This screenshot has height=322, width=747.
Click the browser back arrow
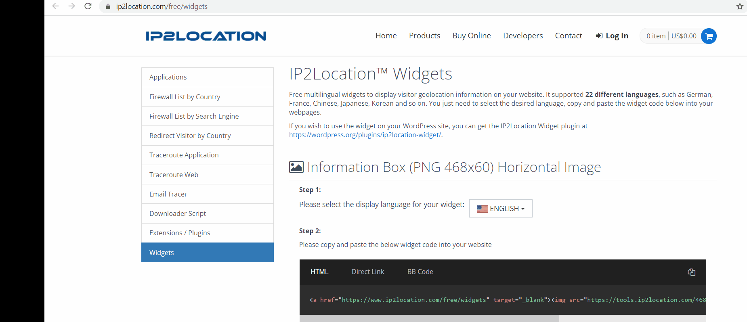click(x=56, y=6)
